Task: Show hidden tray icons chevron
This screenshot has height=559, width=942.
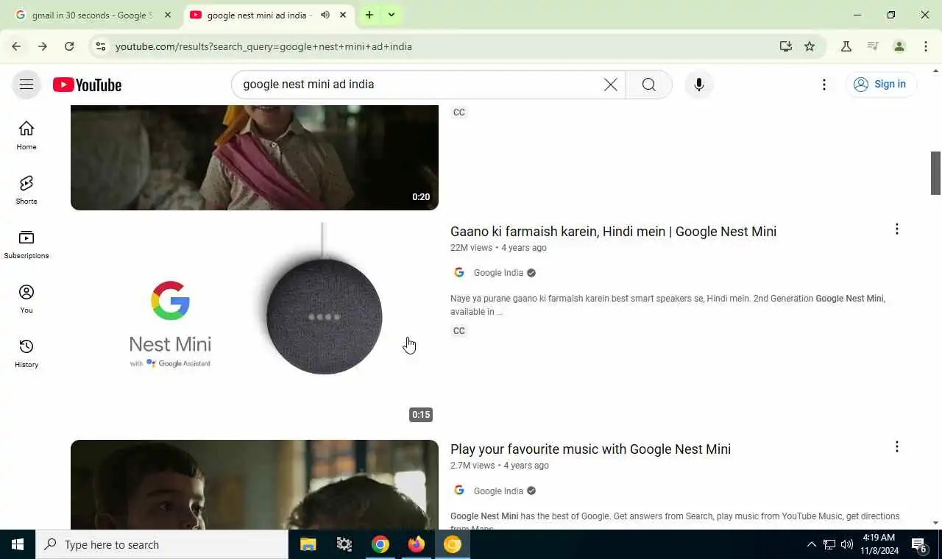Action: tap(811, 544)
